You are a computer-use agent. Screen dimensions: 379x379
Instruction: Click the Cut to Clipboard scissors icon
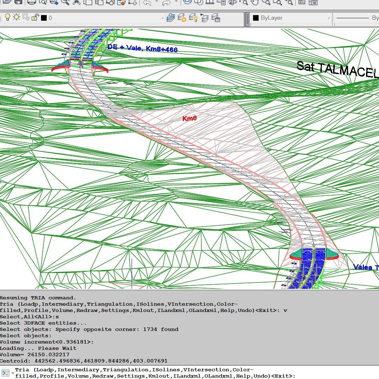pos(77,3)
